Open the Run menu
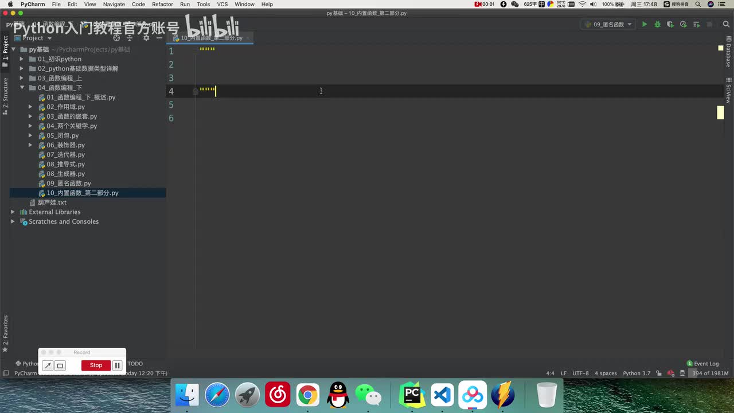Image resolution: width=734 pixels, height=413 pixels. point(185,4)
